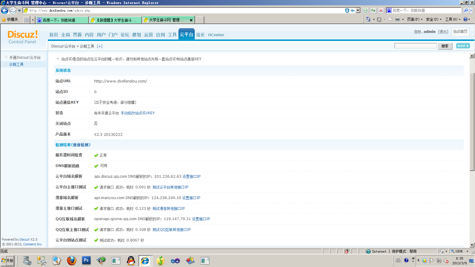
Task: Click the Discuz! Control Panel logo
Action: click(23, 37)
